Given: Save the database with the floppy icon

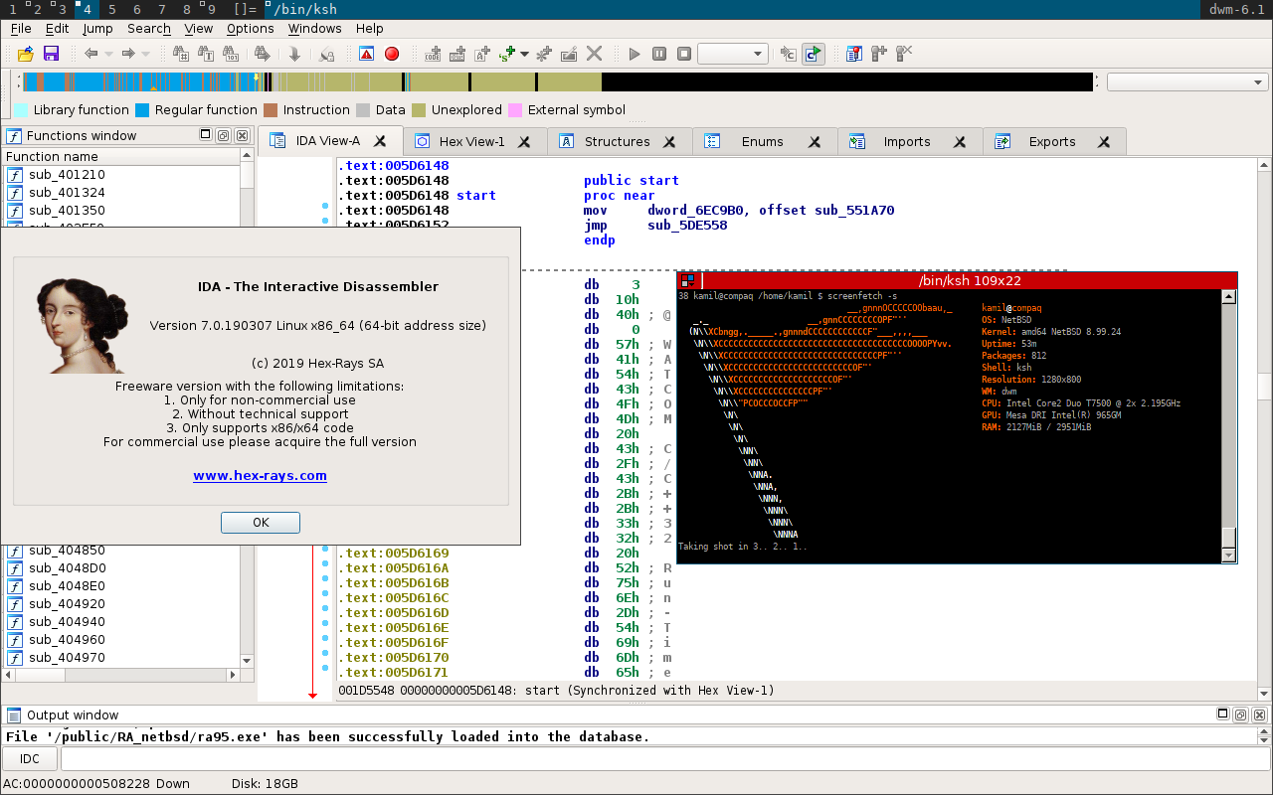Looking at the screenshot, I should [x=51, y=54].
